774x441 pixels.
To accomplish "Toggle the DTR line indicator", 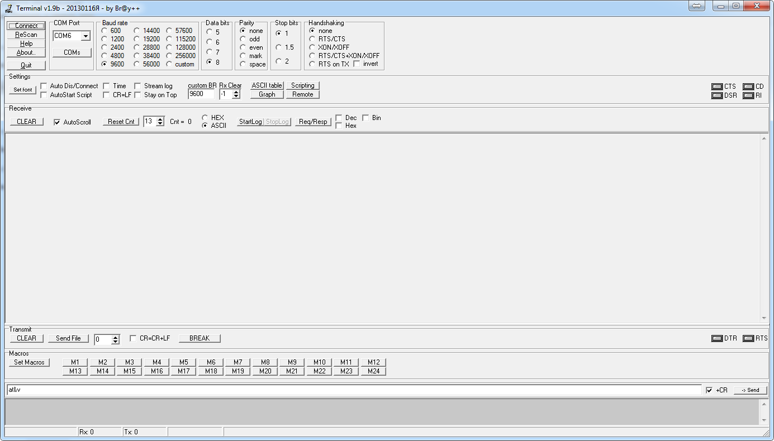I will pos(717,338).
